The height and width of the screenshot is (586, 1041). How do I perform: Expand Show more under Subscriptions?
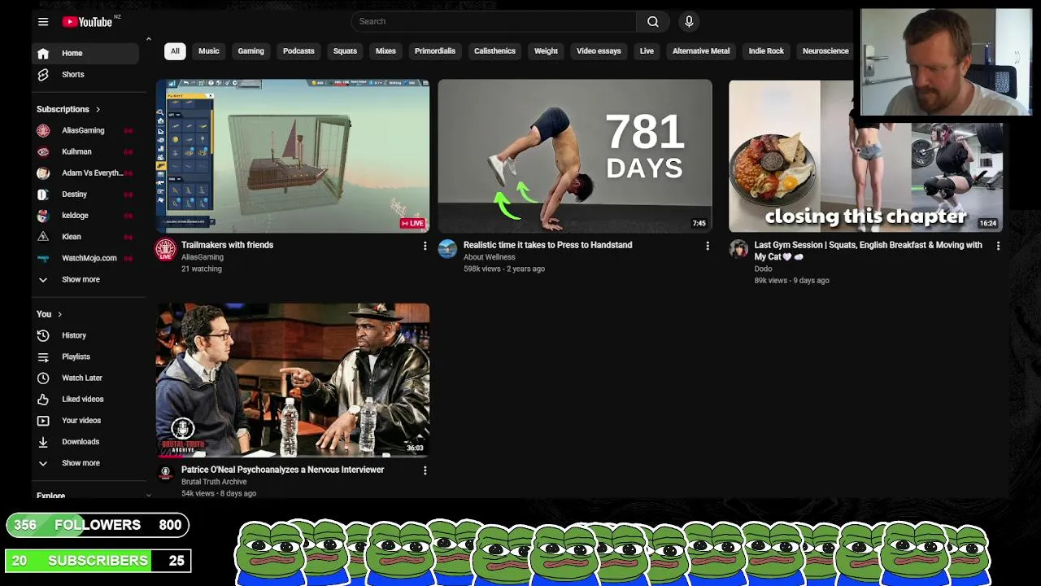point(85,279)
